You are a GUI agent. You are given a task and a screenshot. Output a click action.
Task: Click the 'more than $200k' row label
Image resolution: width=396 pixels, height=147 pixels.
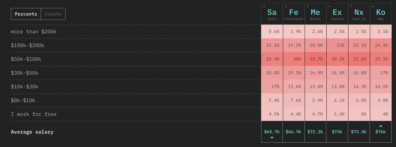34,32
